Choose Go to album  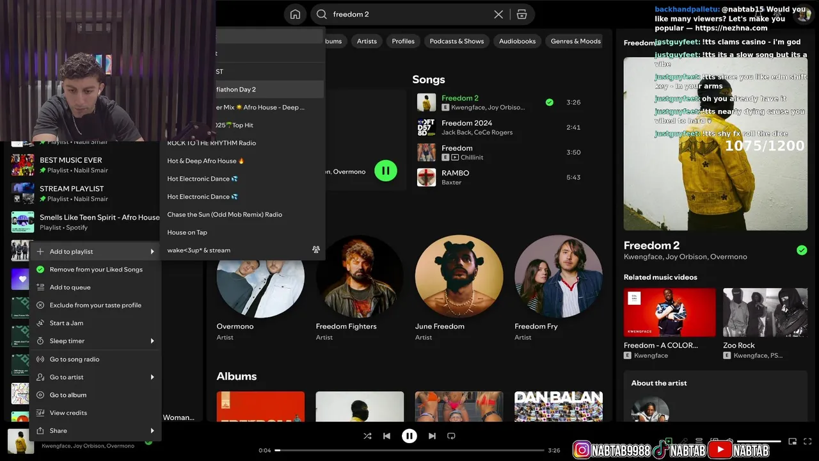95,395
